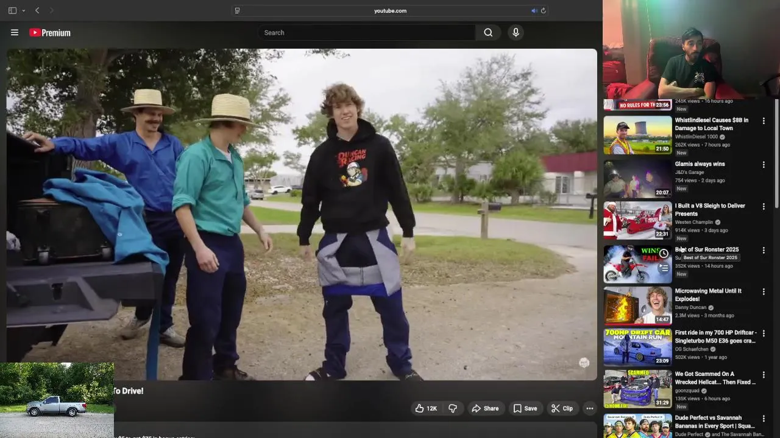Add Sur Ronster video to queue
The image size is (780, 438).
coord(664,268)
